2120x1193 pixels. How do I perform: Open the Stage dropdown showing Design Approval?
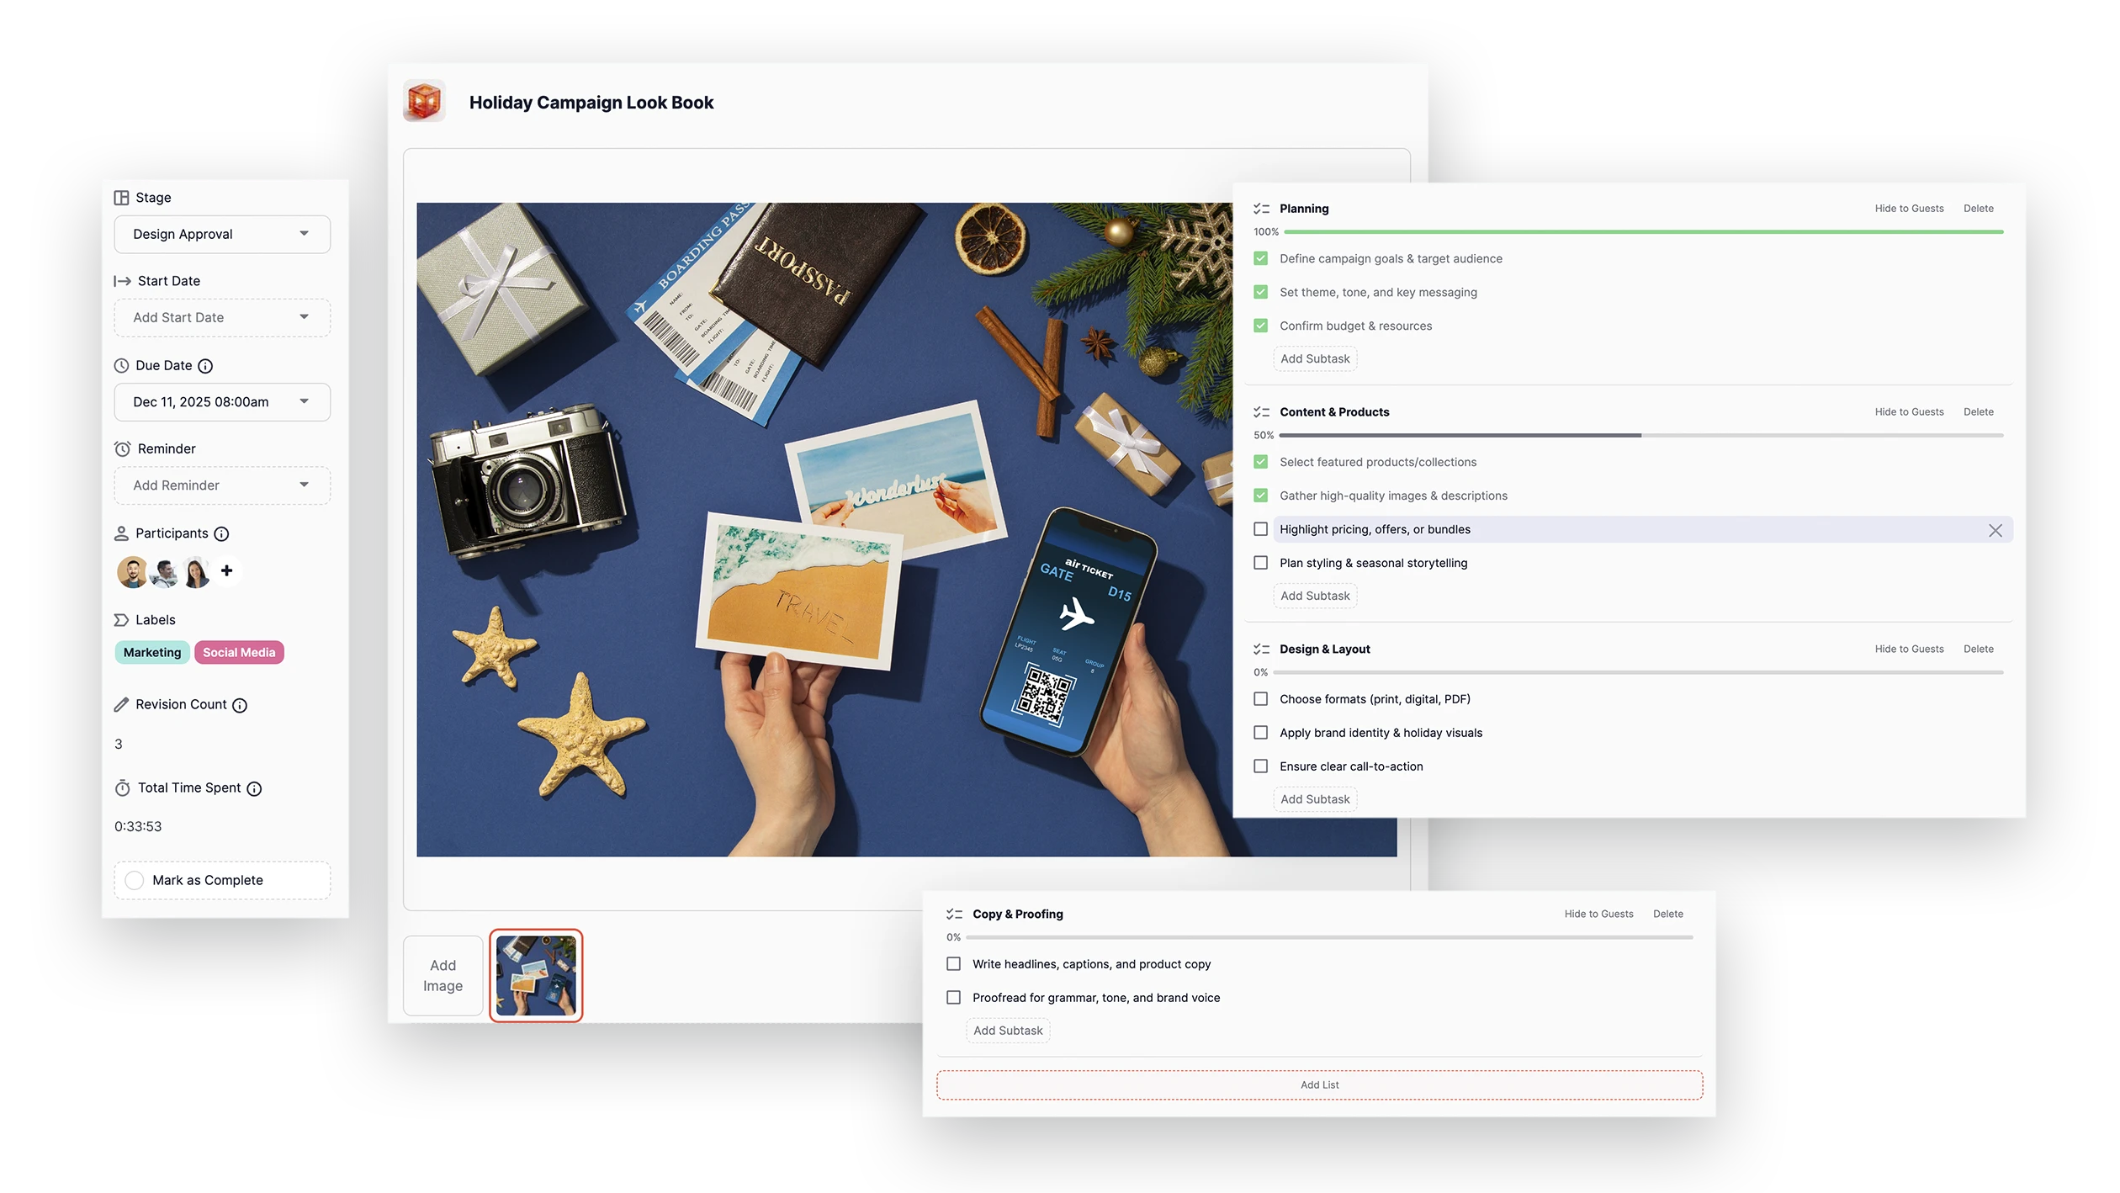[221, 234]
